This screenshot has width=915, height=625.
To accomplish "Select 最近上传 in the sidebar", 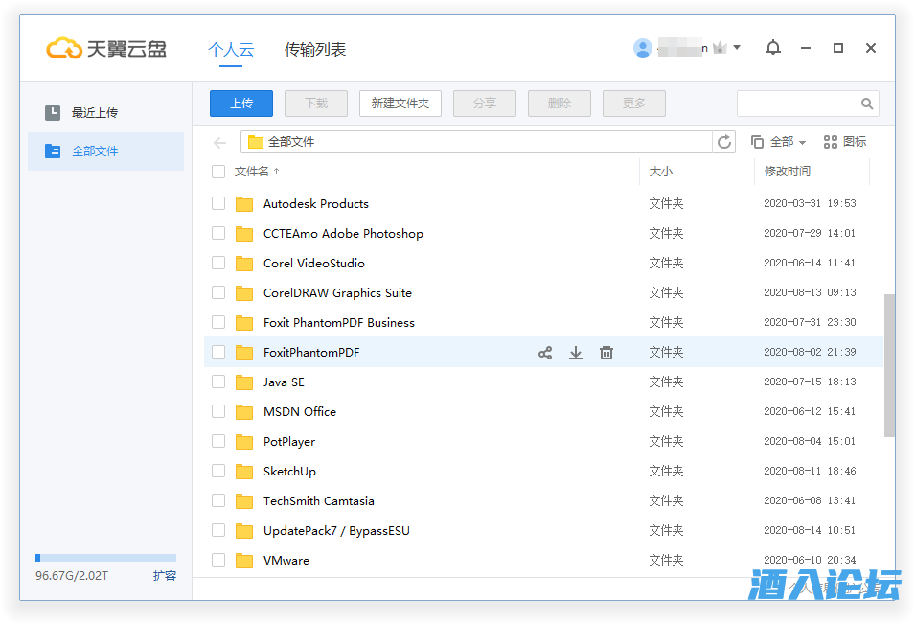I will [x=94, y=113].
